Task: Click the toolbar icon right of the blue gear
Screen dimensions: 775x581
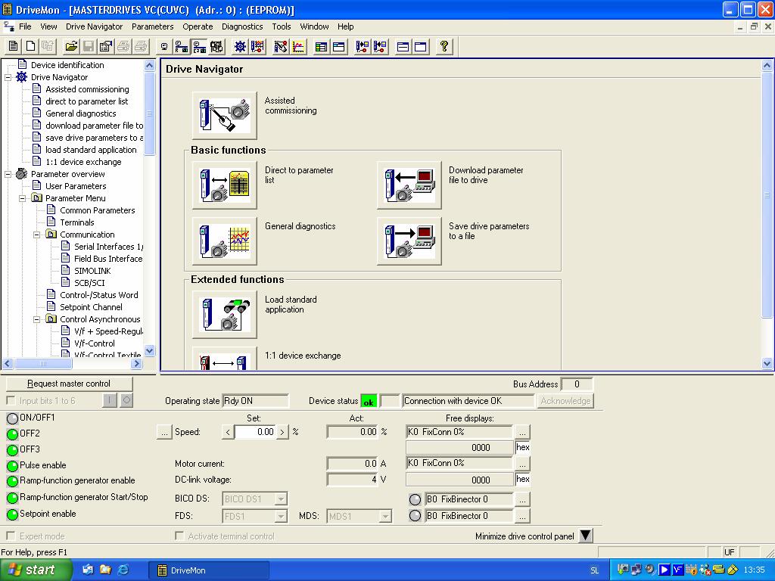Action: (257, 46)
